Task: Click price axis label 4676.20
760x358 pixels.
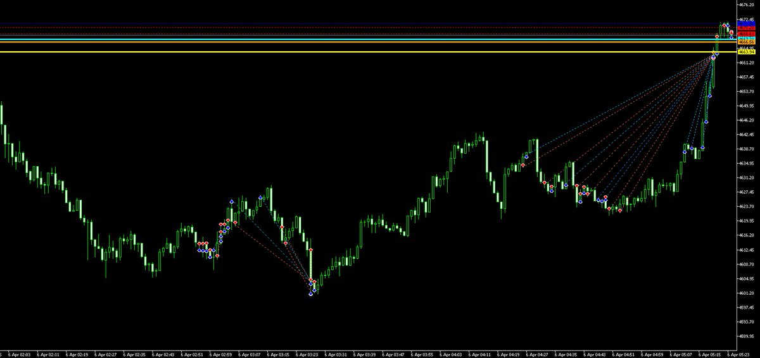Action: tap(747, 5)
